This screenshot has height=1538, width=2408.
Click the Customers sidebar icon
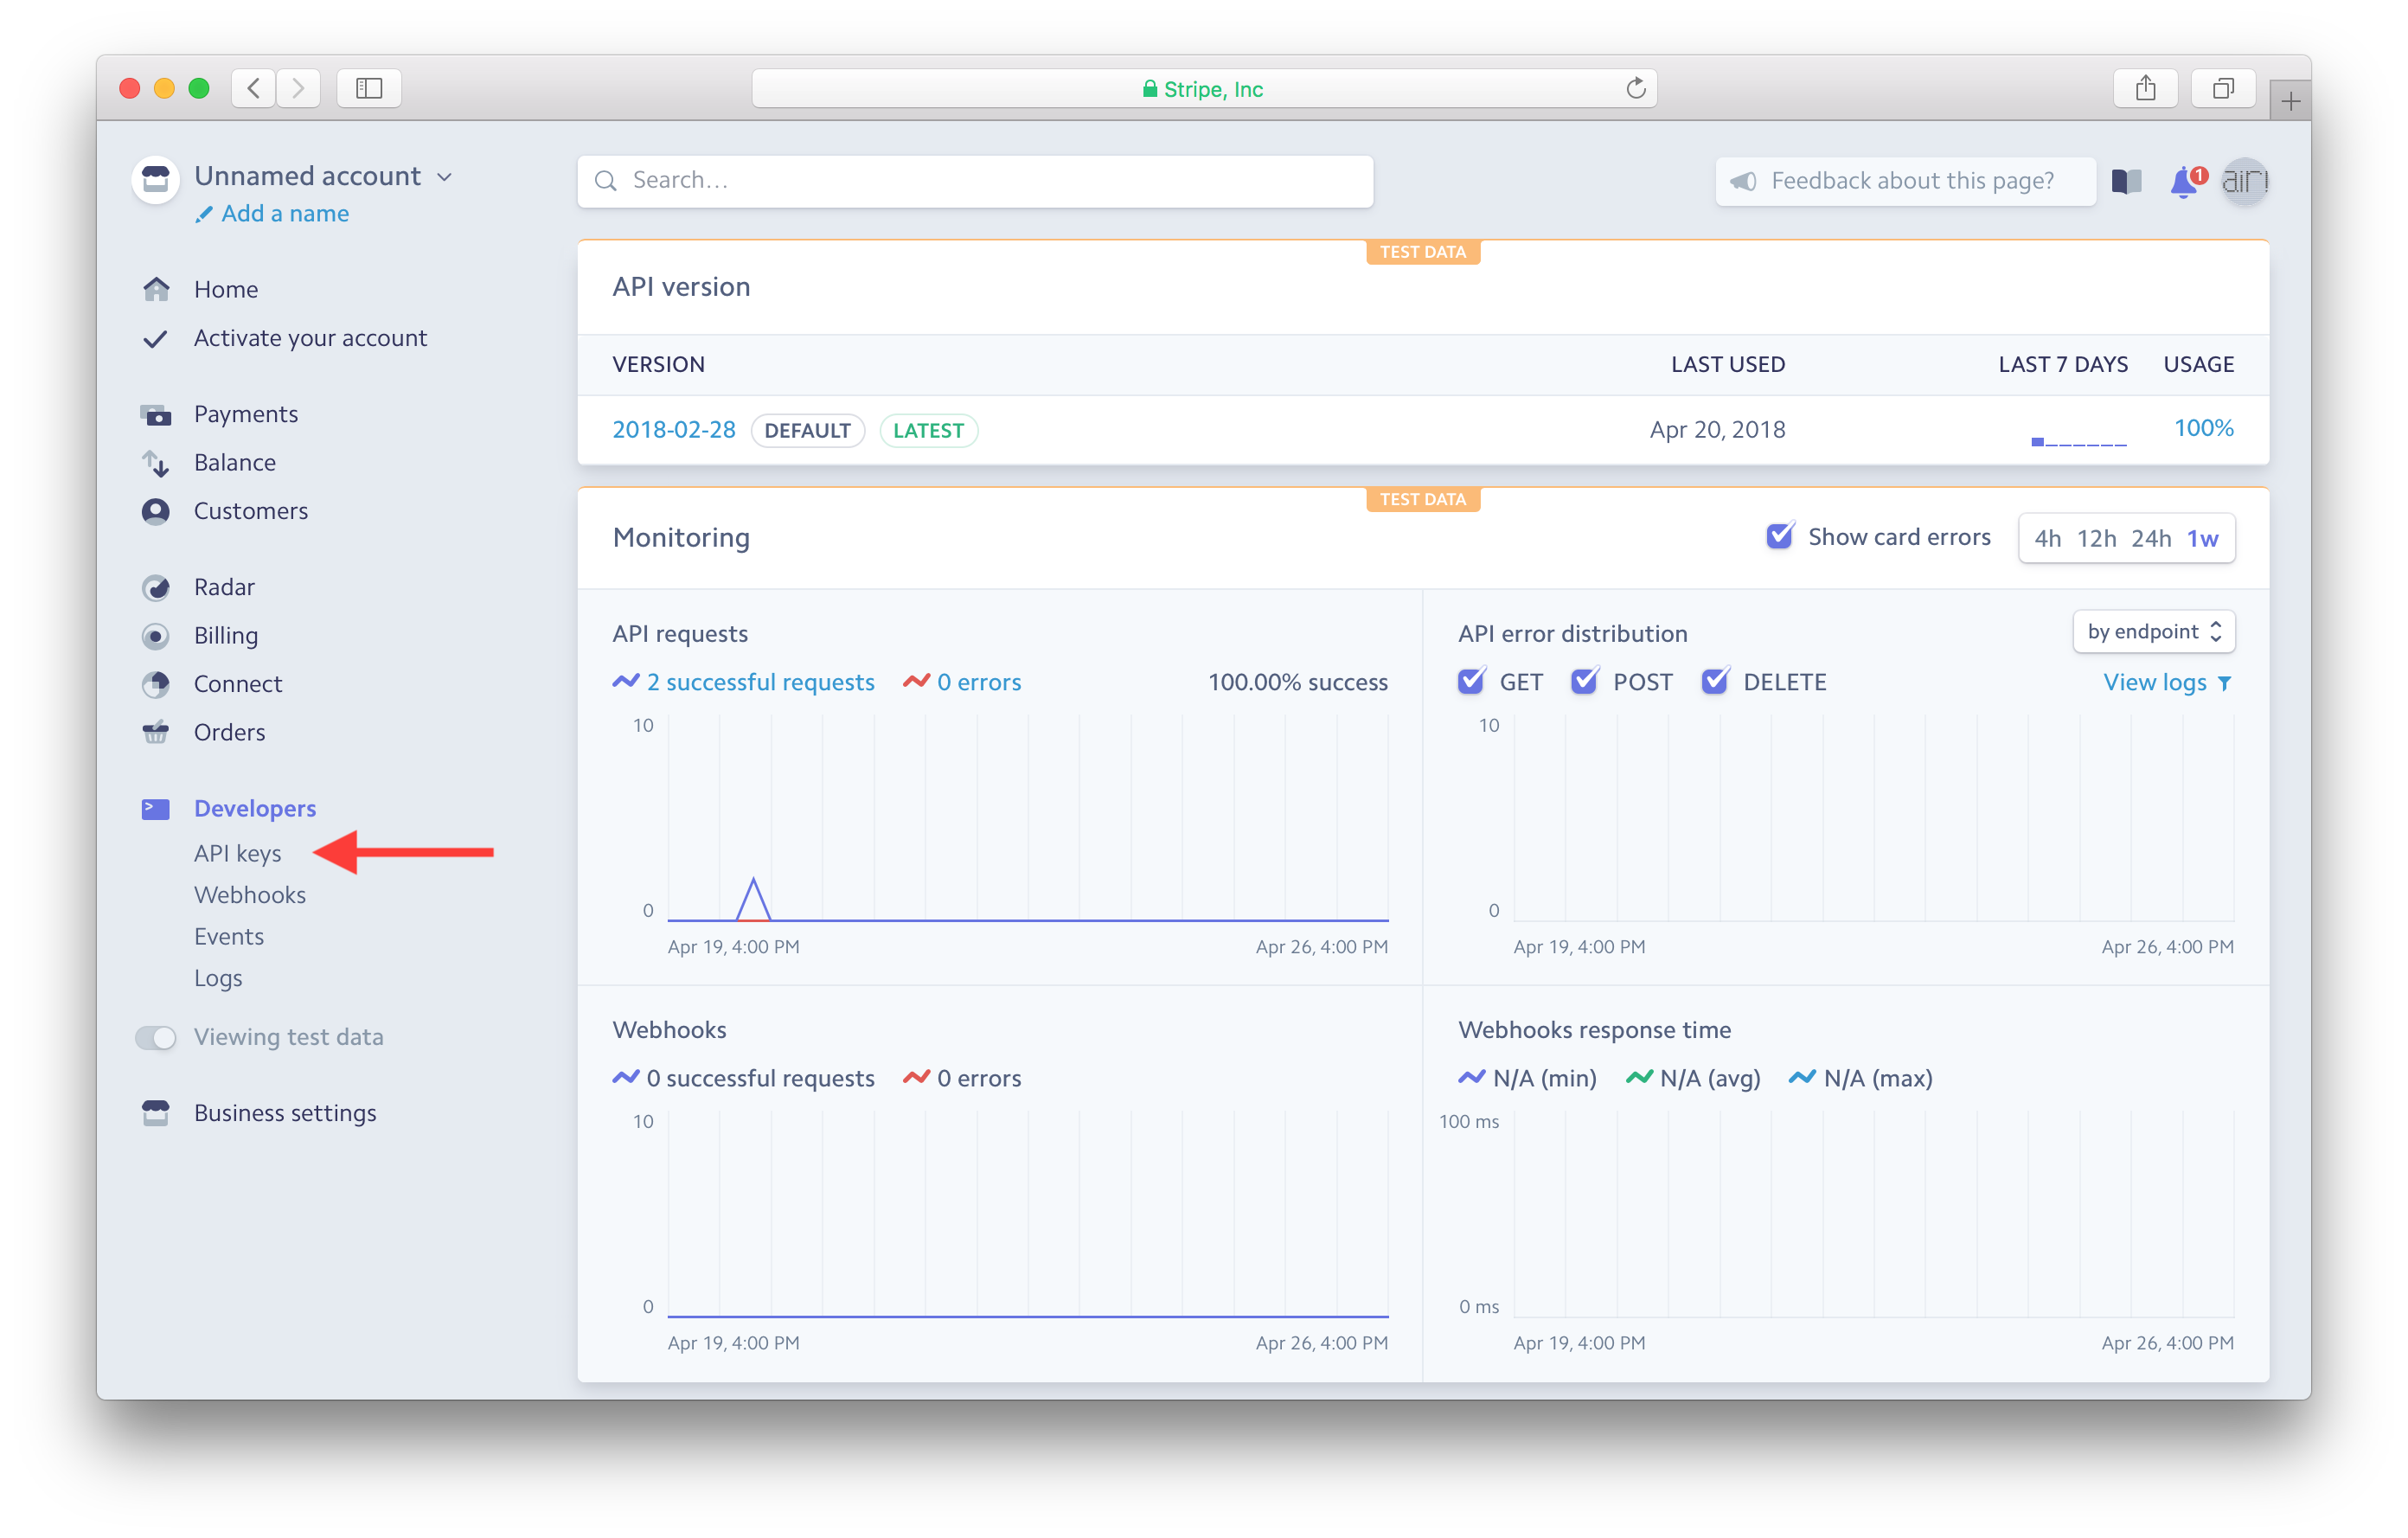pyautogui.click(x=156, y=511)
